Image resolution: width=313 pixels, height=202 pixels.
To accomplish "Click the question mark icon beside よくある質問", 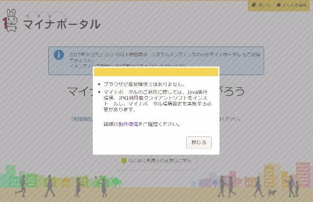I will tap(279, 5).
